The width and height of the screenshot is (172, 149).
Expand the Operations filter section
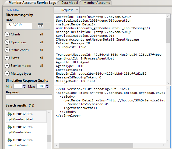coord(7,42)
